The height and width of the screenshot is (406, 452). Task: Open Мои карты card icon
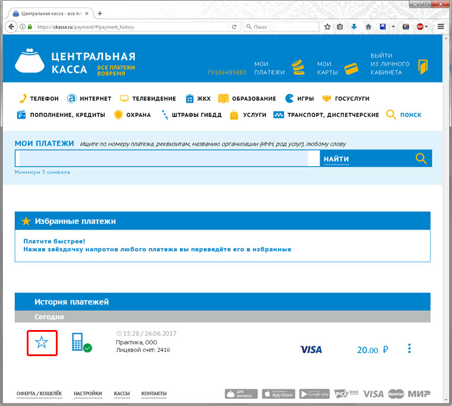click(x=351, y=68)
